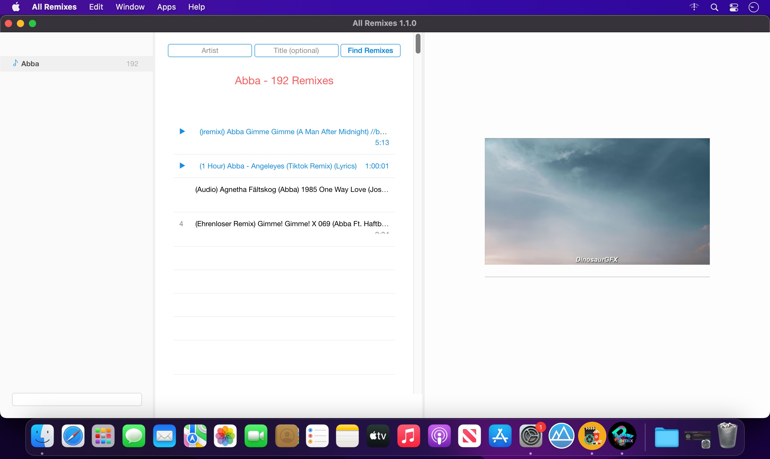Click the remix list vertical scrollbar
This screenshot has height=459, width=770.
[x=418, y=44]
